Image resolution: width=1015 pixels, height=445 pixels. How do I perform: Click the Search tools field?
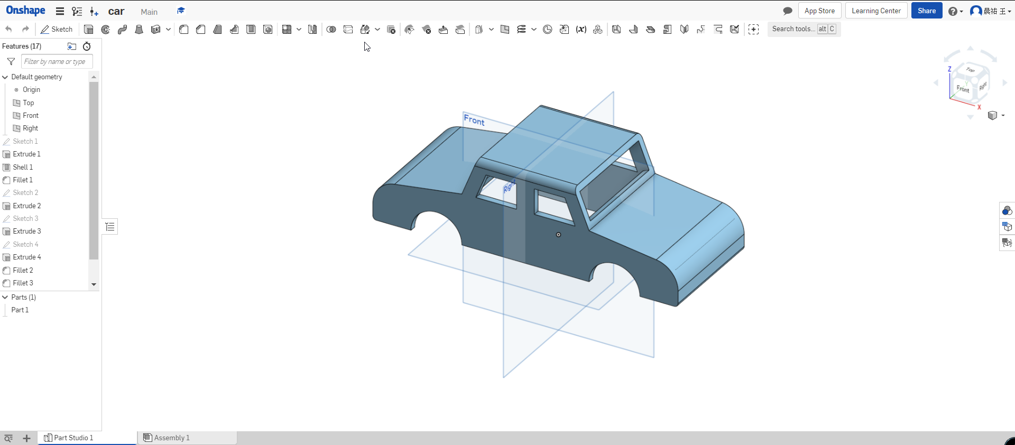point(793,29)
